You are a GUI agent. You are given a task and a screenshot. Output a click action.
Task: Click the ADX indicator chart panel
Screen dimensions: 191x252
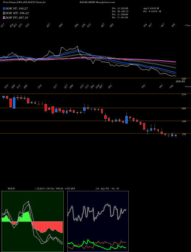tap(98, 221)
